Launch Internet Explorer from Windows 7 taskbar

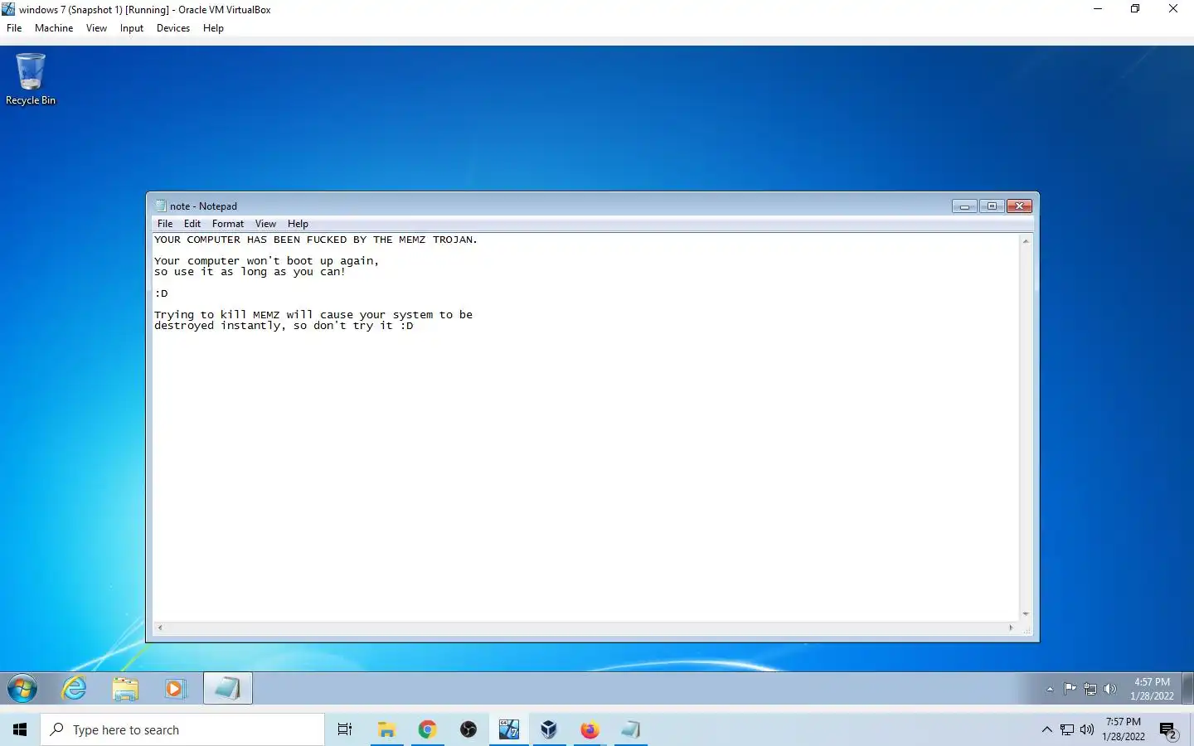pyautogui.click(x=75, y=688)
